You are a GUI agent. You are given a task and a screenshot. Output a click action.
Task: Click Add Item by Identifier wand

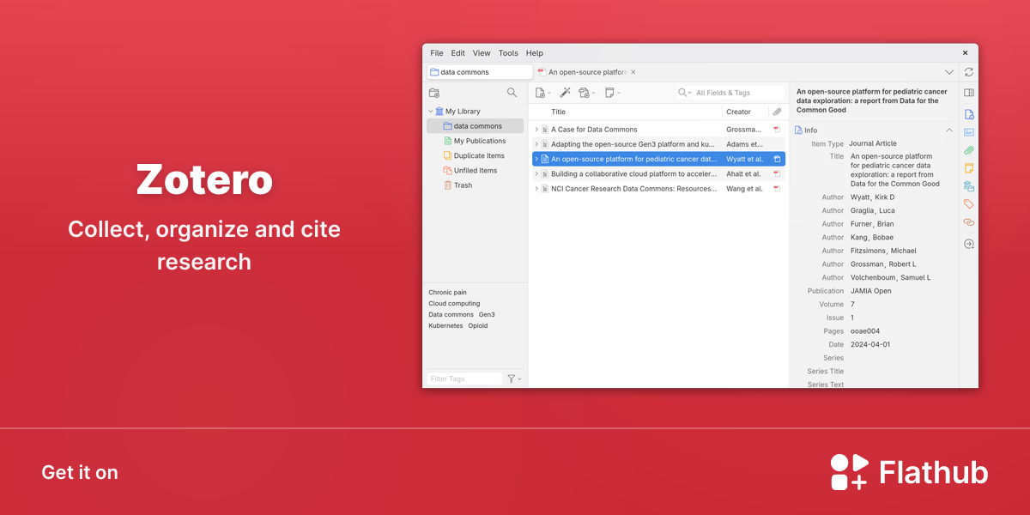(565, 93)
